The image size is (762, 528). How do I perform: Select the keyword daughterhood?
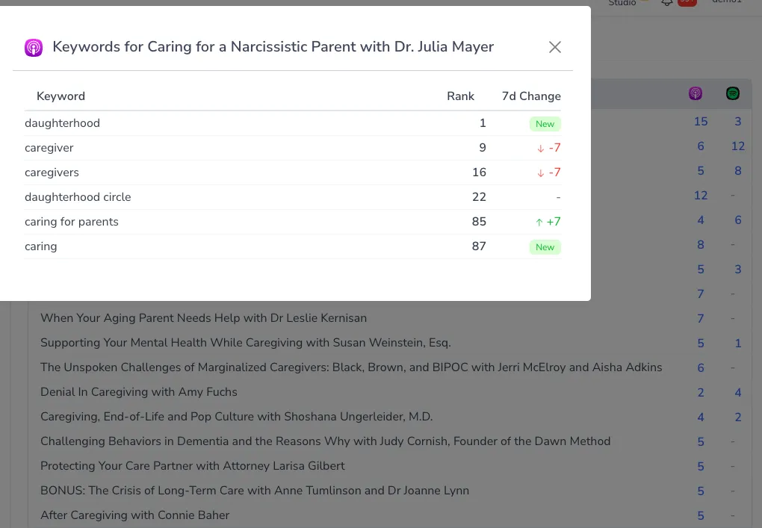tap(62, 122)
